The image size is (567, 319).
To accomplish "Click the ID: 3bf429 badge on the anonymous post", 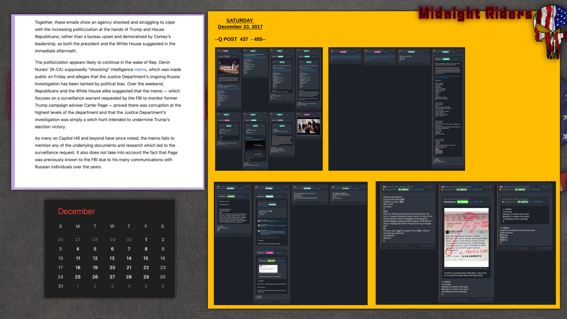I will 462,202.
